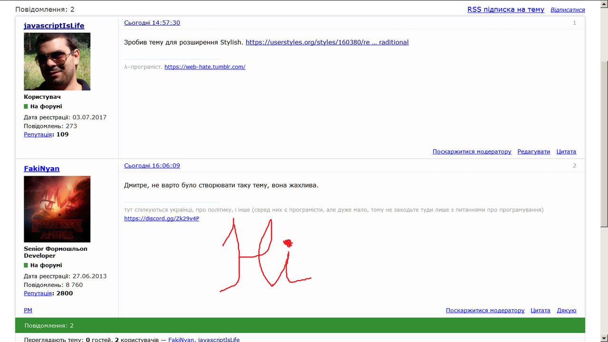Image resolution: width=608 pixels, height=342 pixels.
Task: Open FakiNyan user profile link
Action: 42,169
